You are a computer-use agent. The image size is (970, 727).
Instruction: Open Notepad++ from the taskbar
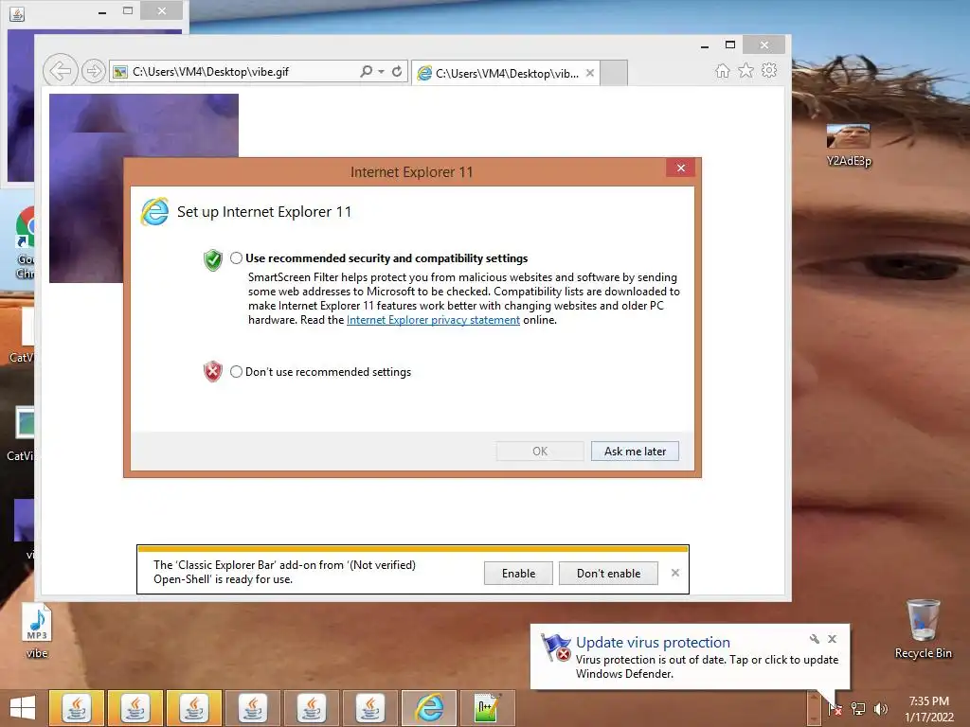click(488, 708)
